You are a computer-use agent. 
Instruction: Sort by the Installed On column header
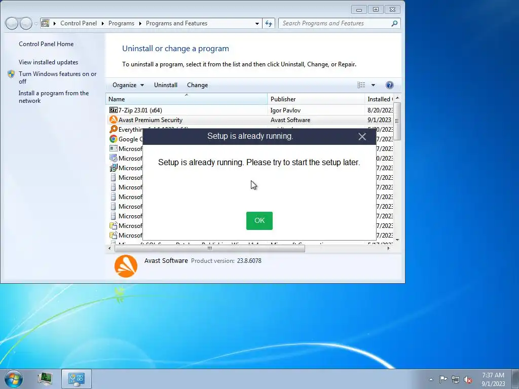[379, 99]
